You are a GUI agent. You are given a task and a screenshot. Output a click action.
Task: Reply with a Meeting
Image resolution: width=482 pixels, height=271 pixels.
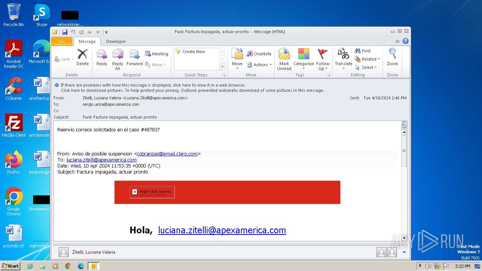[157, 54]
